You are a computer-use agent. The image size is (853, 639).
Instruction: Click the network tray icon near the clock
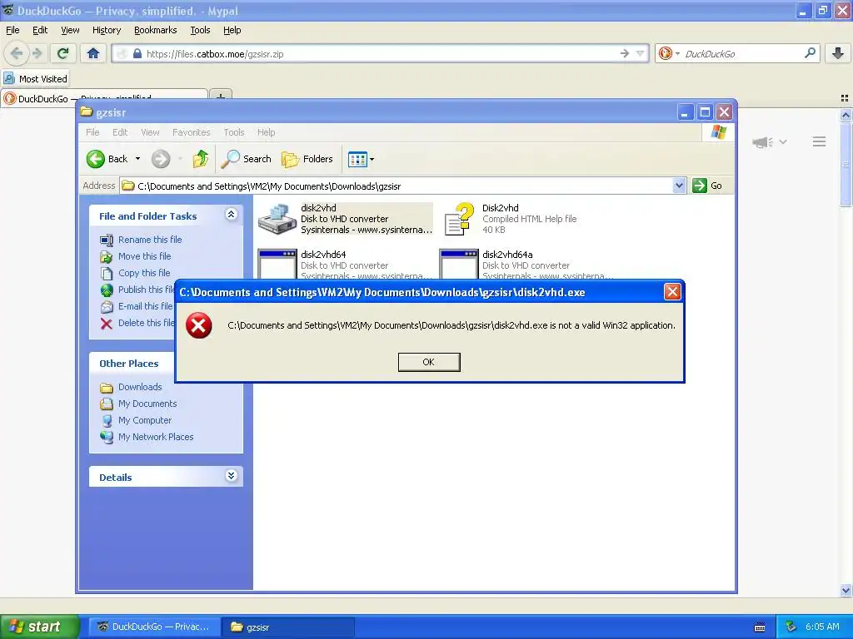point(791,627)
